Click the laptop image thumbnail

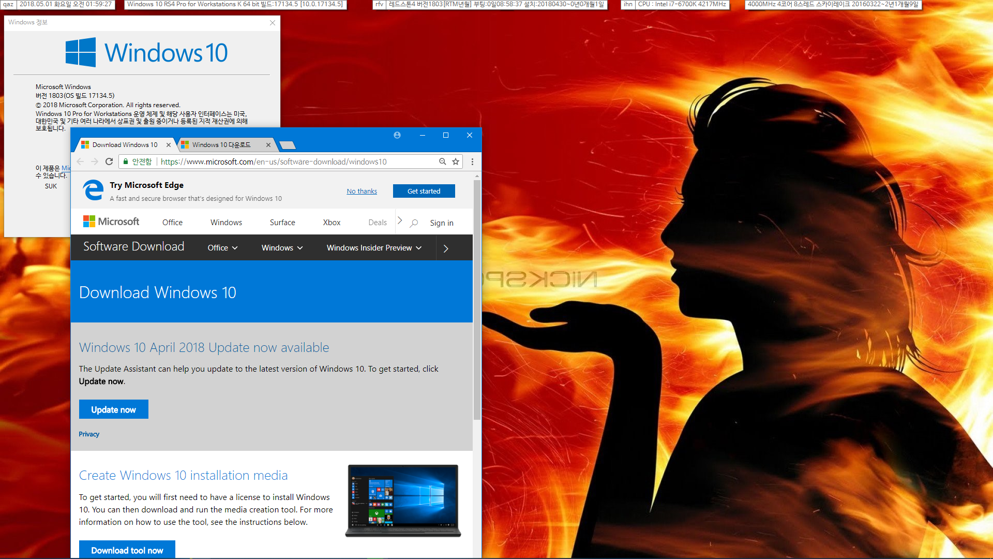click(x=403, y=501)
